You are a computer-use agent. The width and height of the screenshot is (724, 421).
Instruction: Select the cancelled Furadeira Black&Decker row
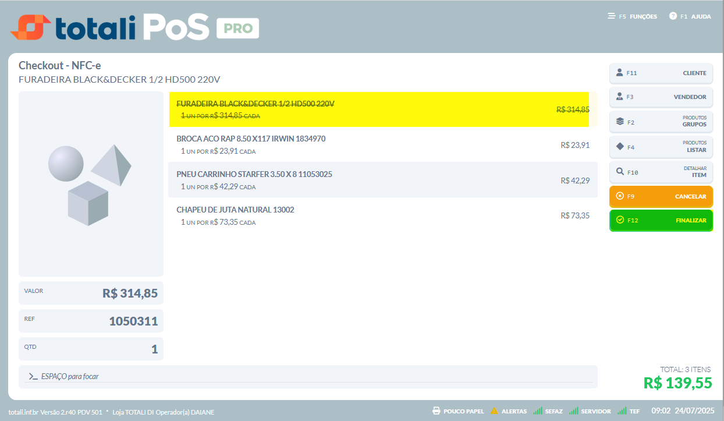[383, 109]
